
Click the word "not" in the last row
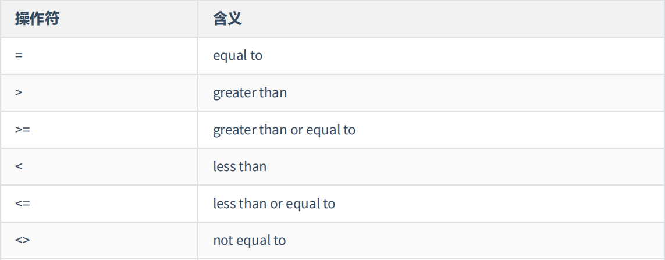(x=223, y=240)
